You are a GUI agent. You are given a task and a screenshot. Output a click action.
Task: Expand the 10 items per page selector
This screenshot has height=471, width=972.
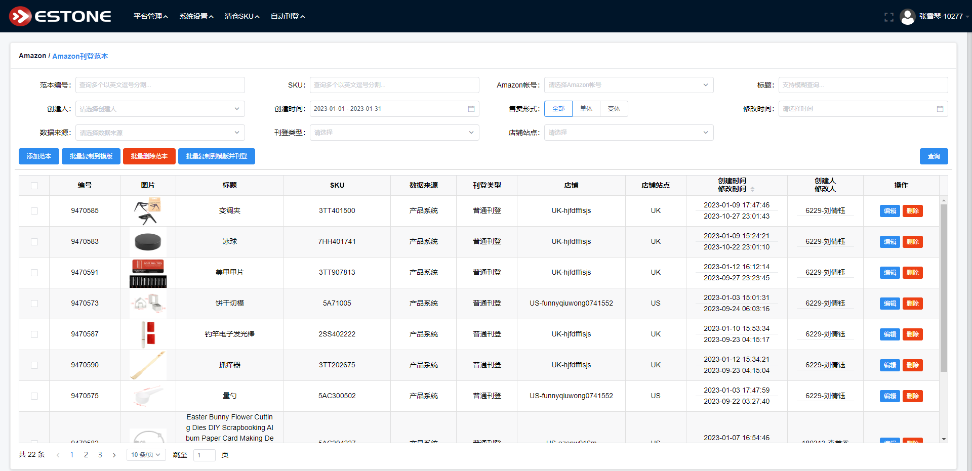[146, 455]
